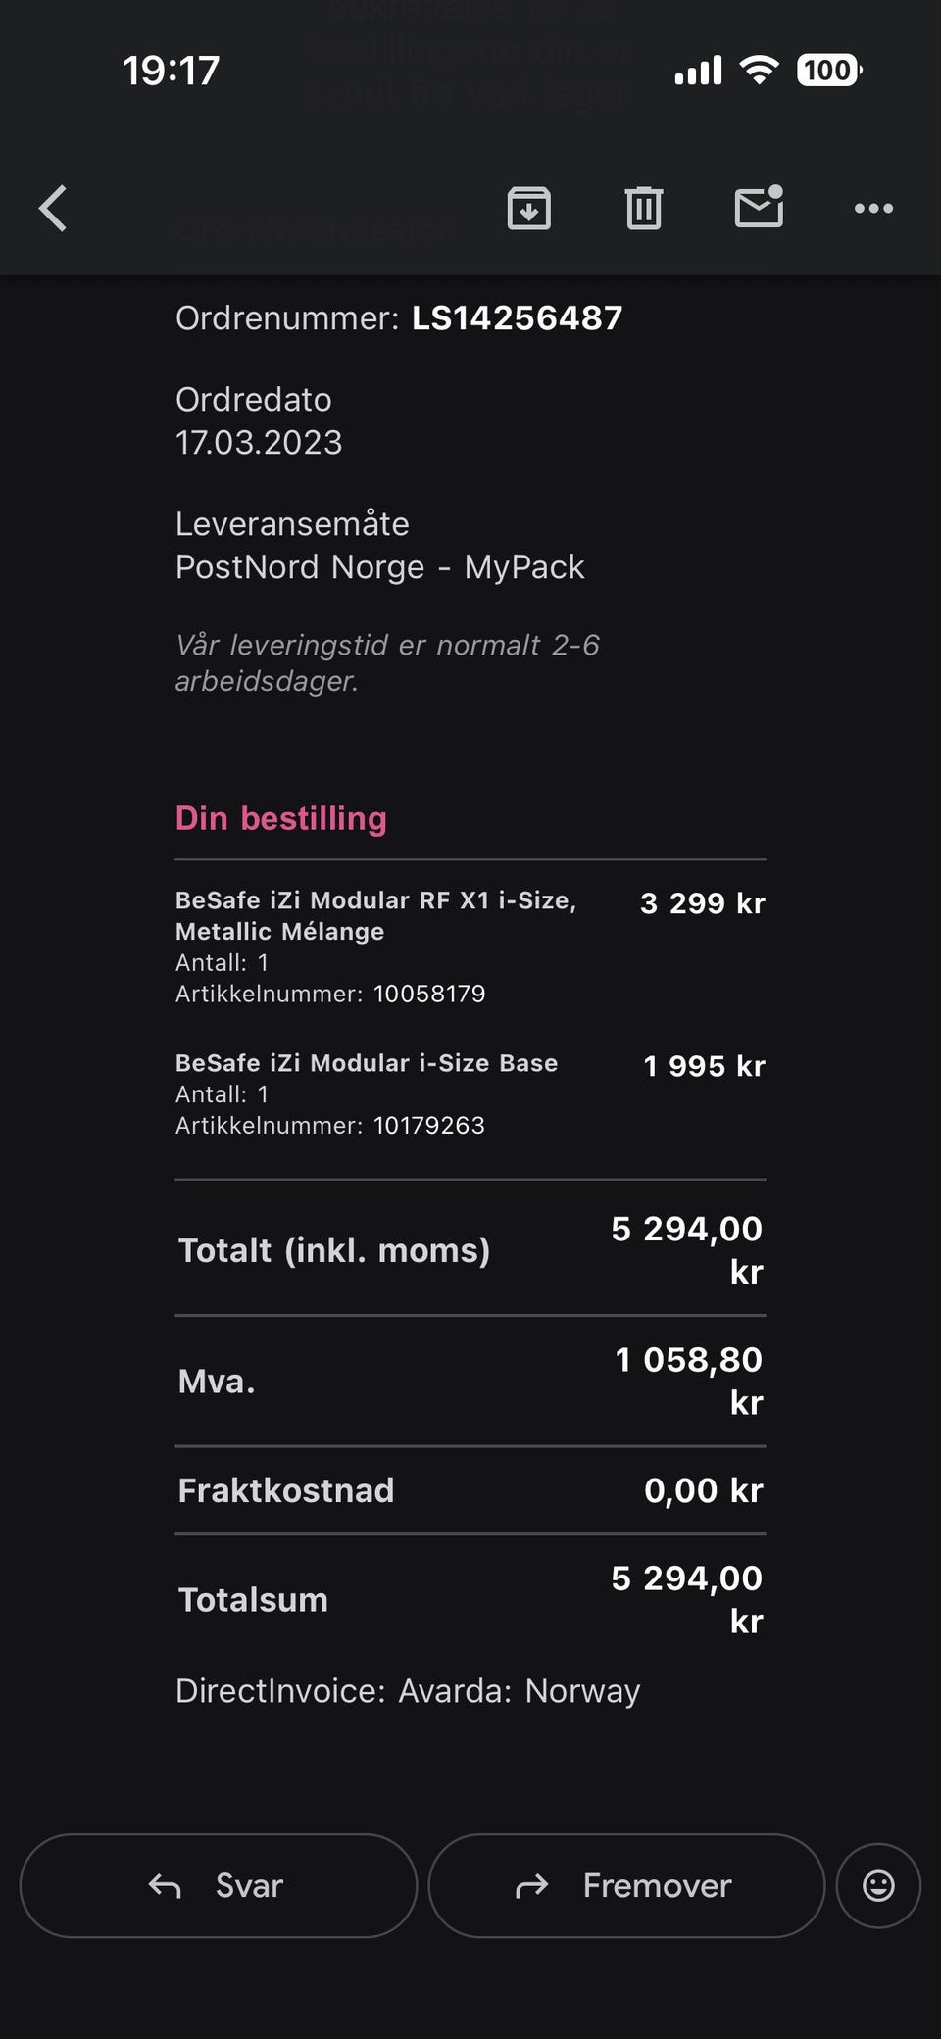
Task: Select article number 10058179
Action: (x=429, y=994)
